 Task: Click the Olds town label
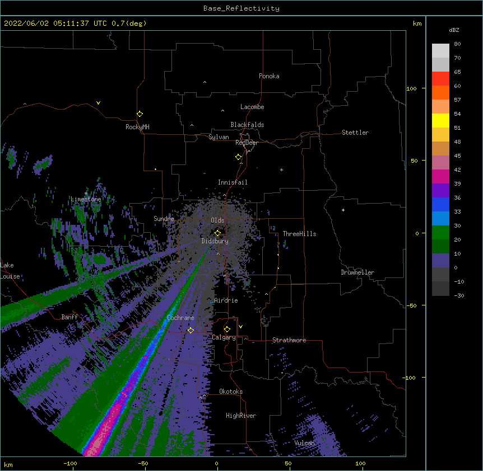217,220
